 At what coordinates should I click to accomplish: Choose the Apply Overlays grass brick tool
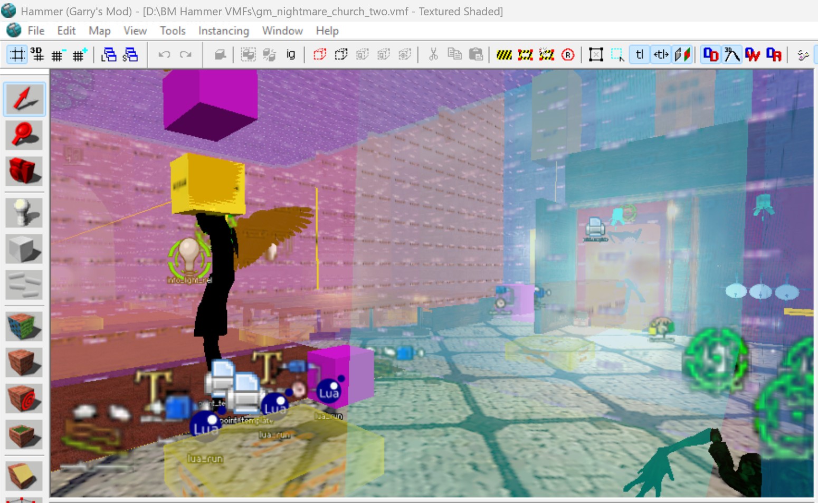[24, 435]
